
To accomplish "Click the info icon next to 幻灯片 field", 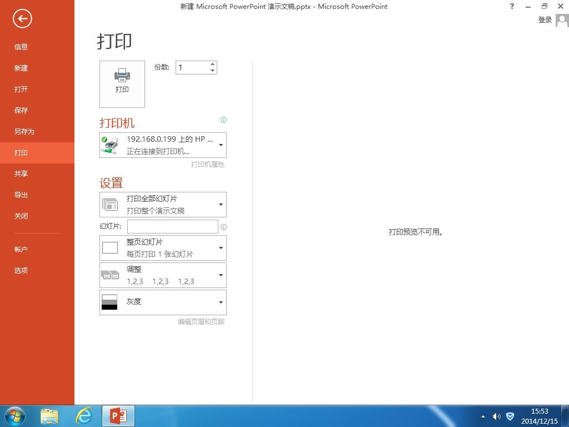I will [223, 227].
